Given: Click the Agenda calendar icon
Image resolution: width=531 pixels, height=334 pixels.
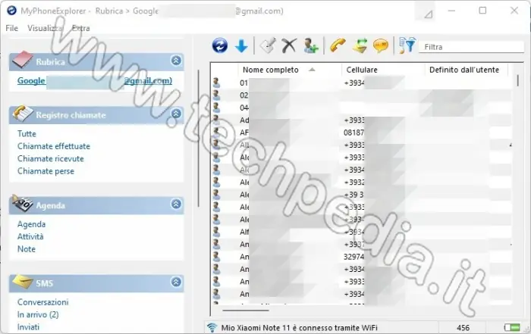Looking at the screenshot, I should point(22,203).
